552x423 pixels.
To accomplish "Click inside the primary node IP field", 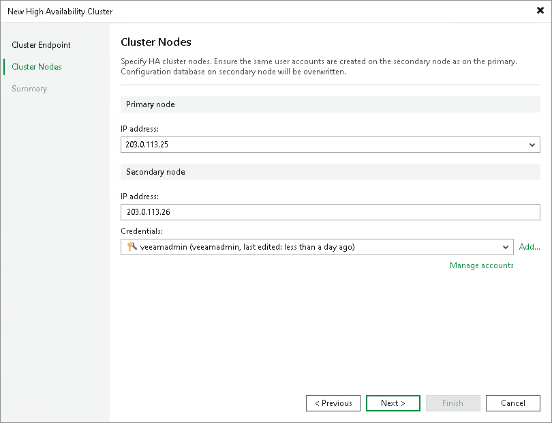I will [273, 145].
